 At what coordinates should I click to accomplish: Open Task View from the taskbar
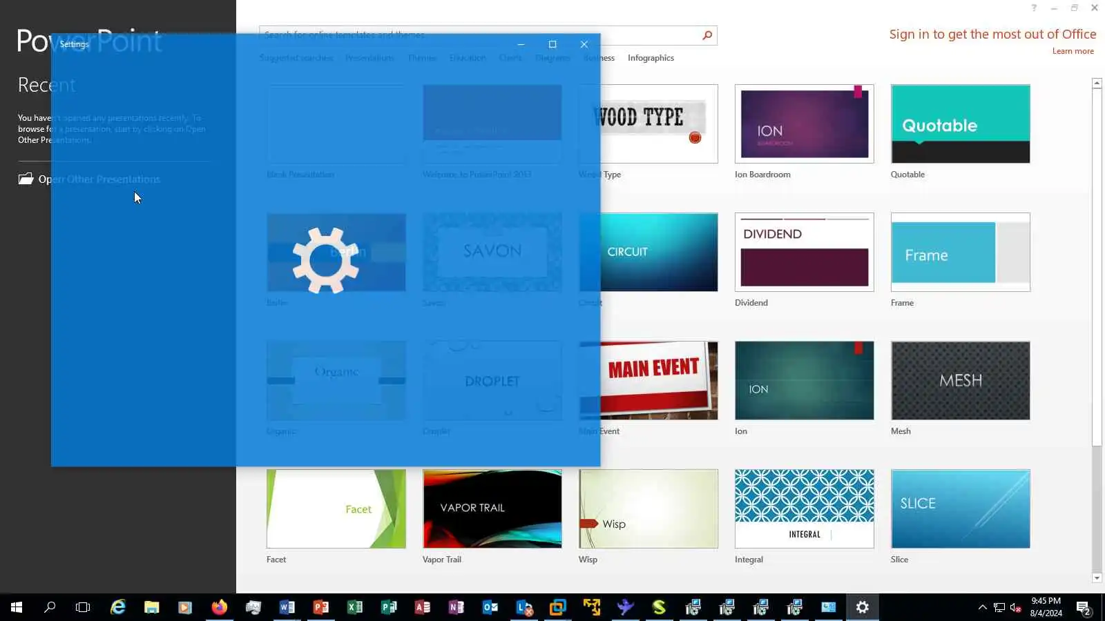click(83, 607)
